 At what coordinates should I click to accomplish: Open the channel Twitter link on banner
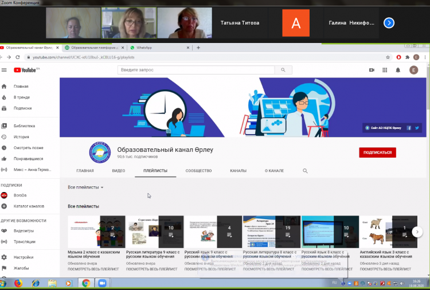pos(417,128)
